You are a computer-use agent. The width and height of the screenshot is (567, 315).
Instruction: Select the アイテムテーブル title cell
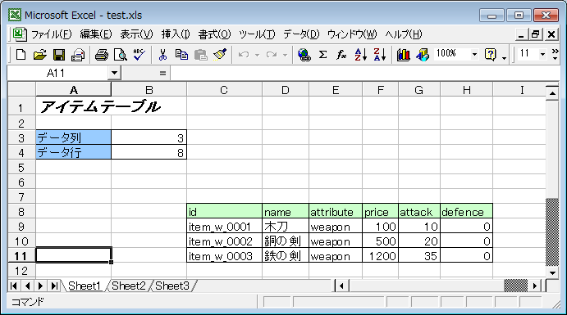pyautogui.click(x=74, y=106)
